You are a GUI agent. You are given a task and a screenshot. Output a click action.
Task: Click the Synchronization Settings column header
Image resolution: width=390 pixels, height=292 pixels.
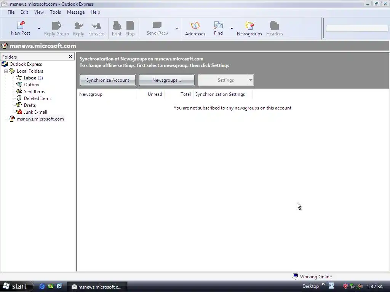tap(223, 94)
